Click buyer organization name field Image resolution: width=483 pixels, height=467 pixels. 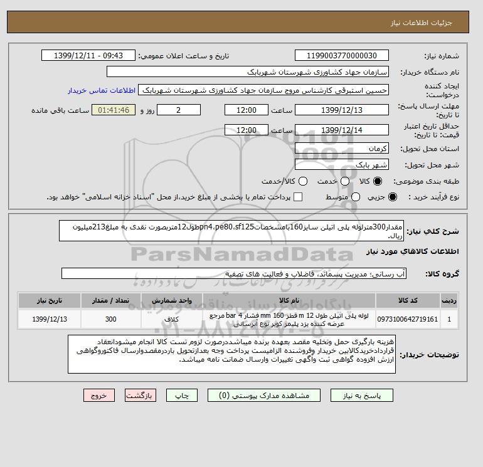(x=248, y=71)
